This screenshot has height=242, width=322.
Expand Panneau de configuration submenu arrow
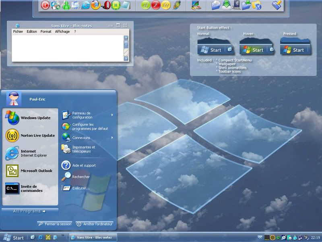[x=112, y=115]
